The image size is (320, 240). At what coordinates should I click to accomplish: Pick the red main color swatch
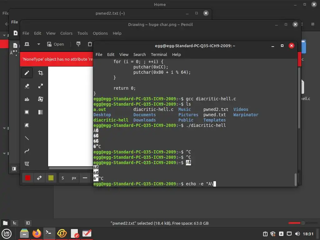pos(28,178)
